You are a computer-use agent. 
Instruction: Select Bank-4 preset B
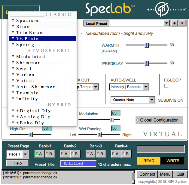pyautogui.click(x=126, y=154)
